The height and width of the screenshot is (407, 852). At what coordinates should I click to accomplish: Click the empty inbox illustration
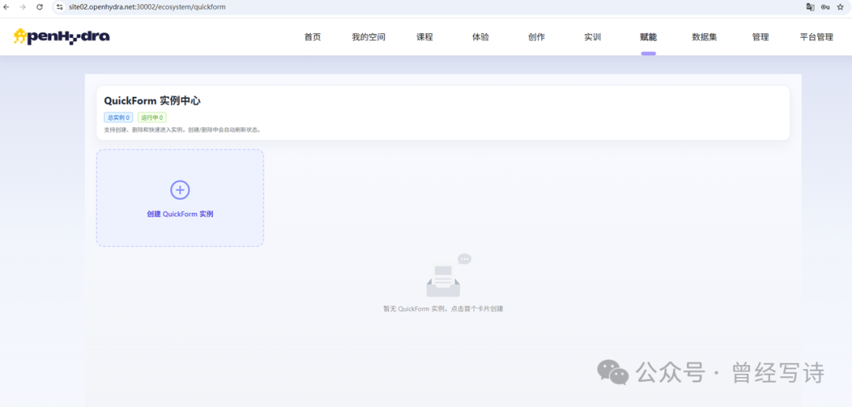click(x=448, y=276)
